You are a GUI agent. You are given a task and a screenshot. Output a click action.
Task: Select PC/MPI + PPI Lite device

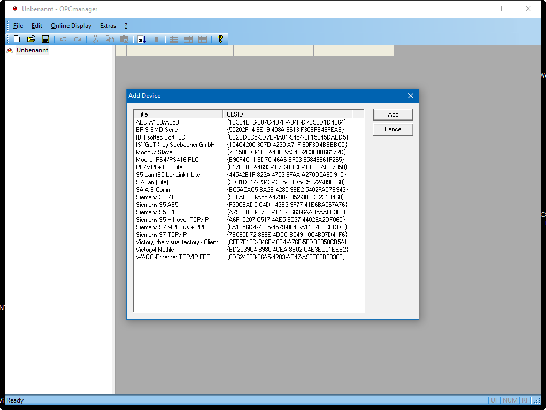[x=159, y=167]
